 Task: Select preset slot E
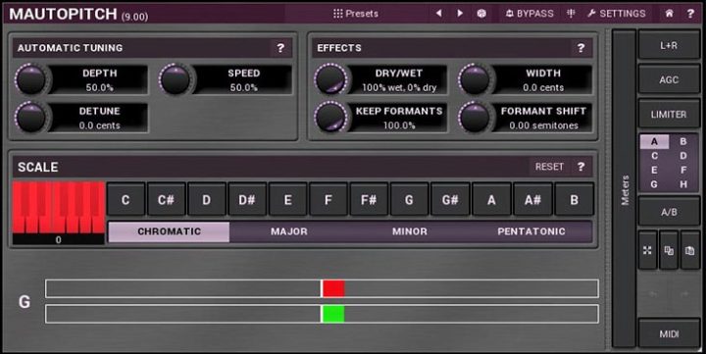[654, 171]
